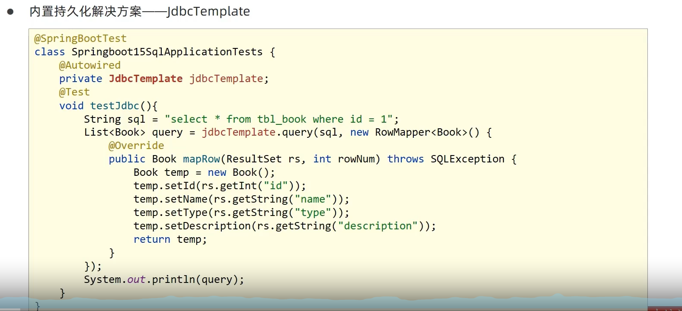This screenshot has height=311, width=682.
Task: Select the "description" string literal
Action: (x=378, y=226)
